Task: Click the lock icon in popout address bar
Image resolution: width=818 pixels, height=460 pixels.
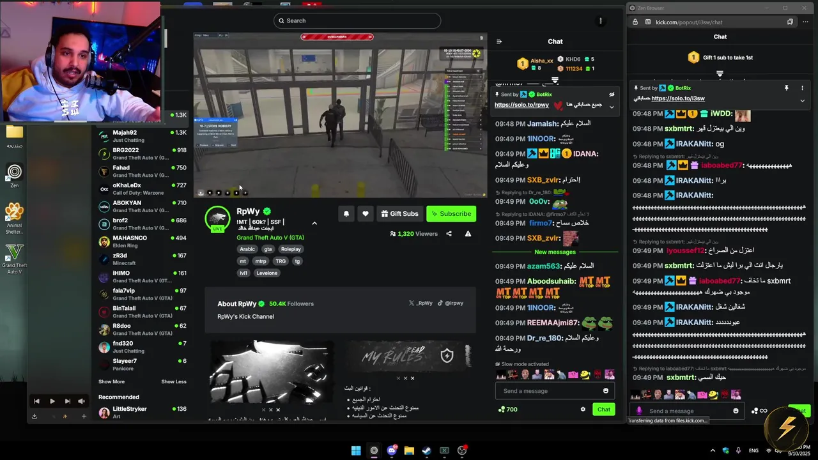Action: (635, 22)
